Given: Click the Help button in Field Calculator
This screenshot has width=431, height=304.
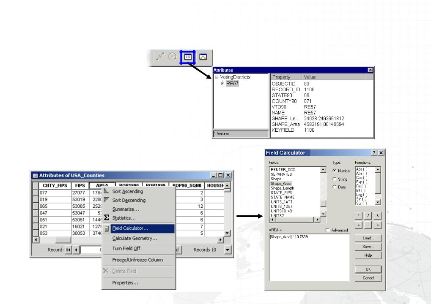Looking at the screenshot, I should [368, 255].
